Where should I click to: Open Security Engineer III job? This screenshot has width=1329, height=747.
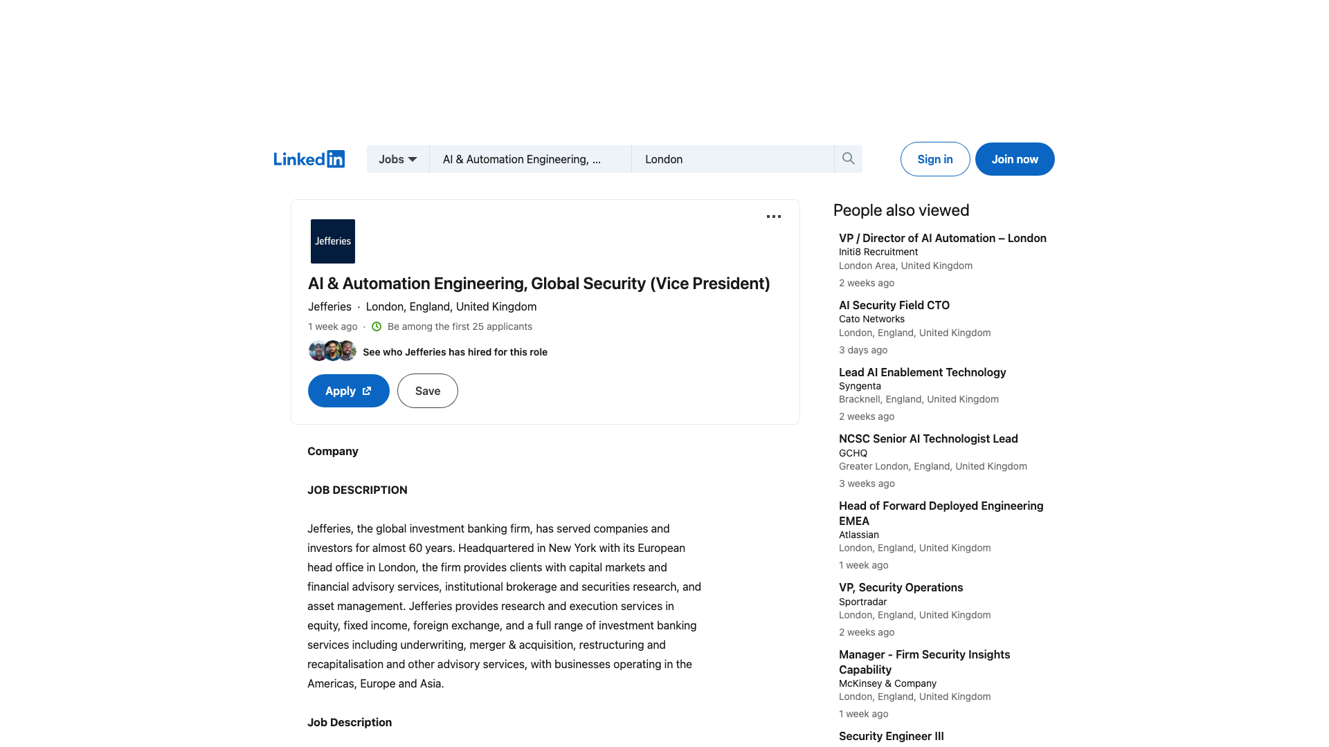[x=892, y=736]
